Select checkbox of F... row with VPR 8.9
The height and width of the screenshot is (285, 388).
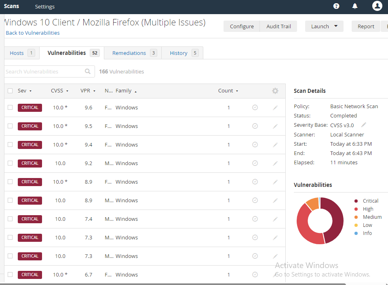coord(10,182)
